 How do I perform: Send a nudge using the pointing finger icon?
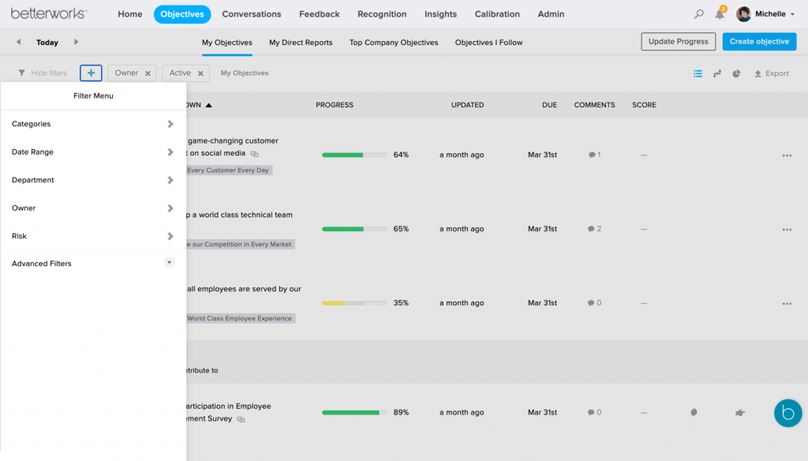point(739,412)
